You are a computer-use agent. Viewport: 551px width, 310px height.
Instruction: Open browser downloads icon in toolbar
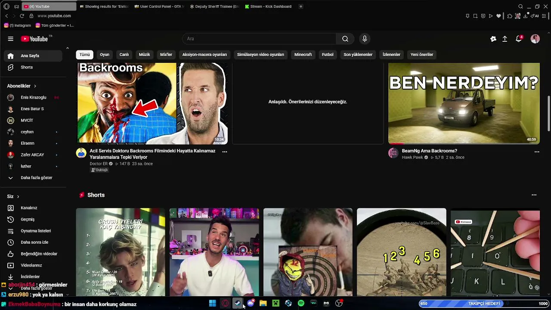point(525,16)
